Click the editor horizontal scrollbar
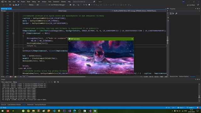The height and width of the screenshot is (113, 201). [57, 77]
